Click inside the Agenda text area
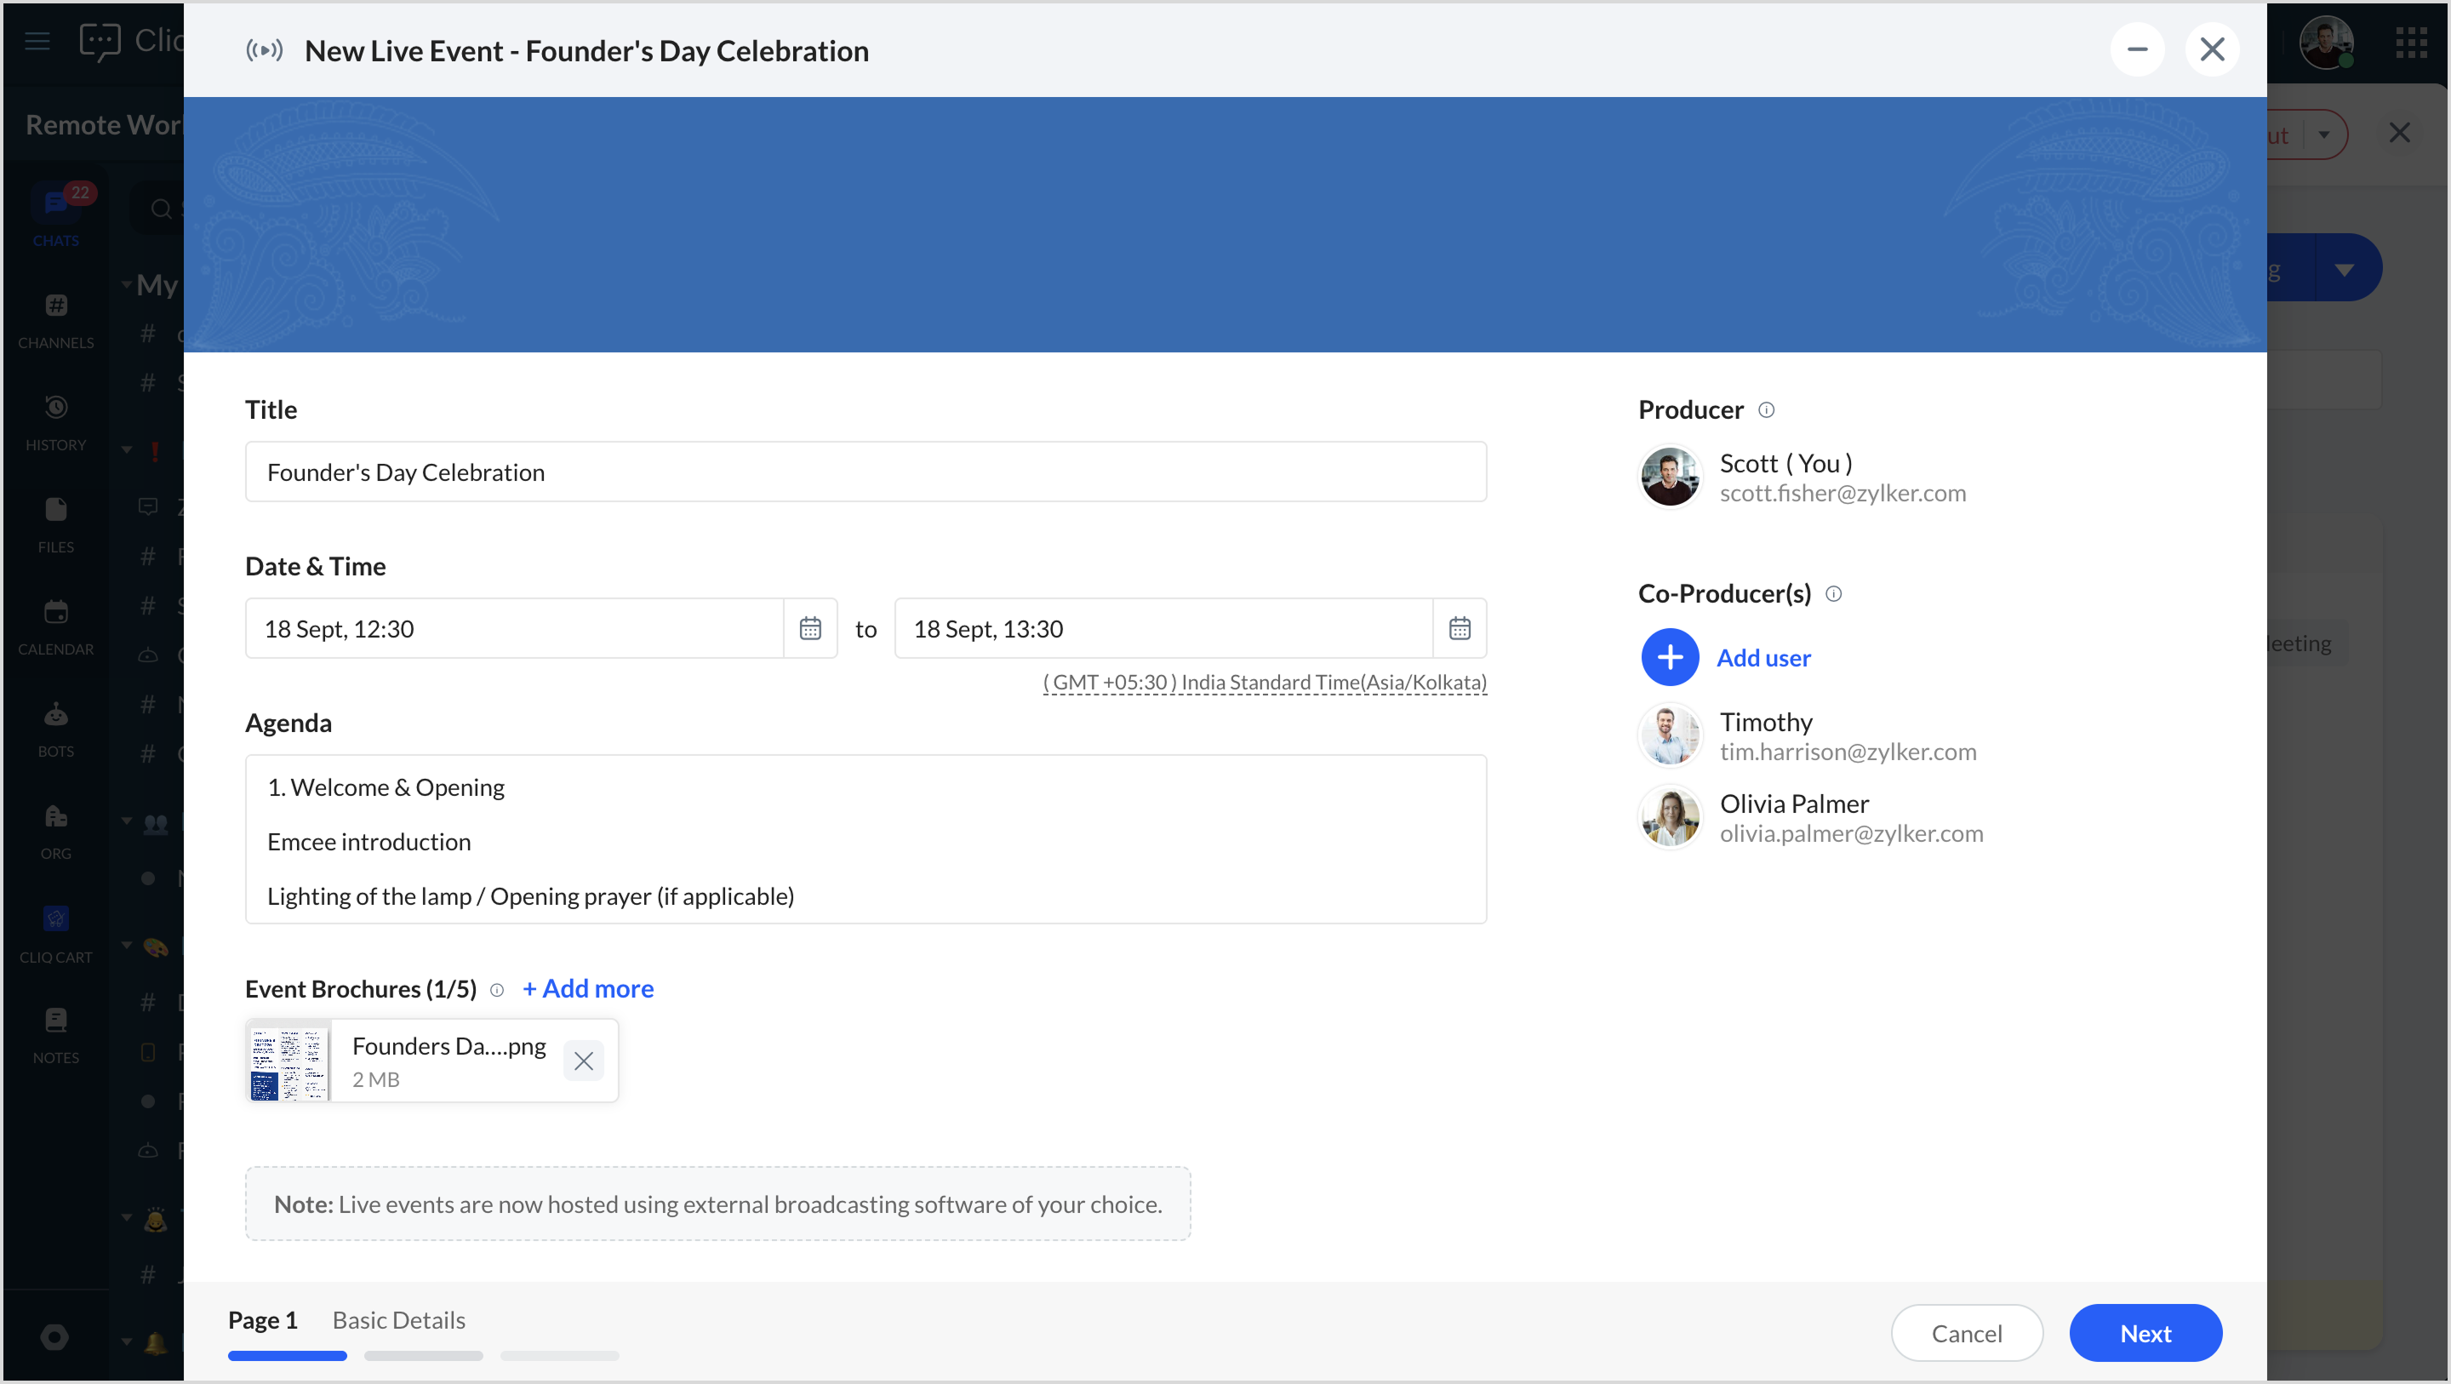The height and width of the screenshot is (1384, 2451). pyautogui.click(x=865, y=838)
